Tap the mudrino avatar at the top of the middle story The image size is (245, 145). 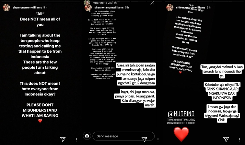click(87, 2)
